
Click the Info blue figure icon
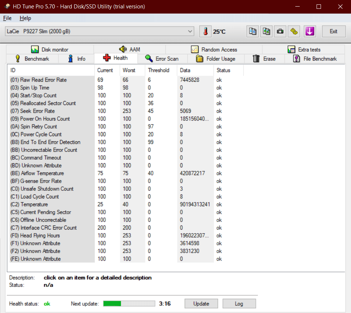point(70,59)
